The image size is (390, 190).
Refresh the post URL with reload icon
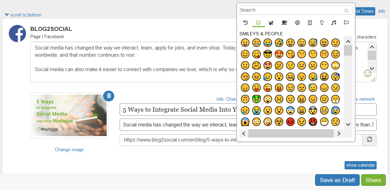pyautogui.click(x=370, y=140)
